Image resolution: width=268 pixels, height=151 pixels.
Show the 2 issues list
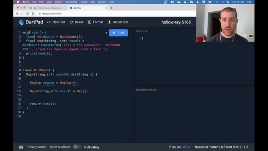[x=186, y=147]
